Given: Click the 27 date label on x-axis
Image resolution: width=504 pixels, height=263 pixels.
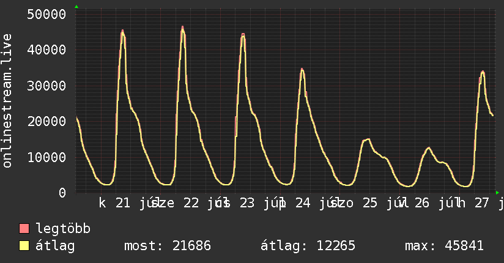Looking at the screenshot, I should tap(482, 203).
